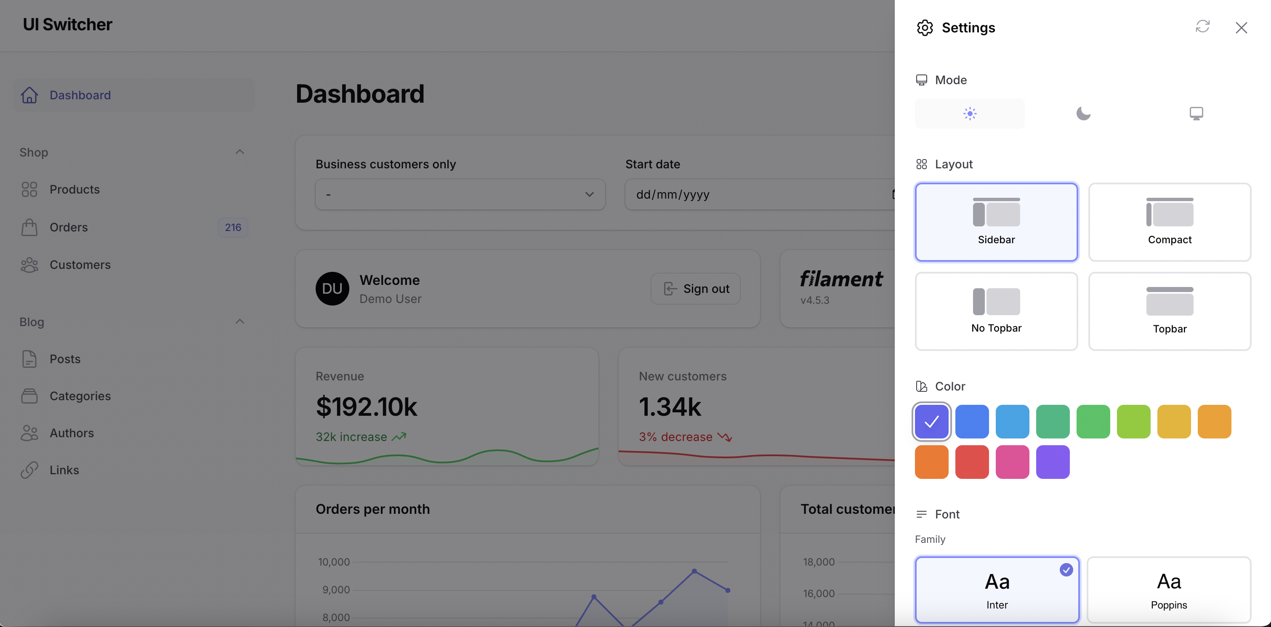
Task: Click the Links chain icon
Action: 29,470
